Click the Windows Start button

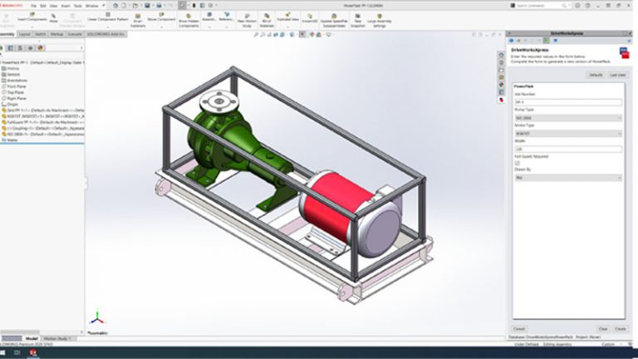click(x=2, y=352)
